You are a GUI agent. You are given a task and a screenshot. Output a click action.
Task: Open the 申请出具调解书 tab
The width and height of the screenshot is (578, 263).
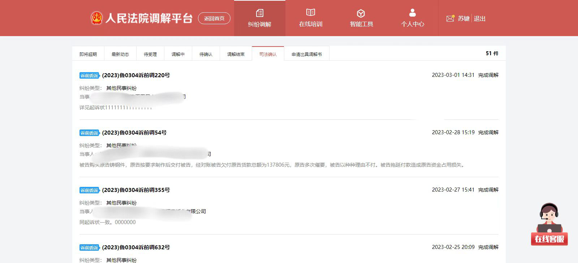pyautogui.click(x=307, y=54)
